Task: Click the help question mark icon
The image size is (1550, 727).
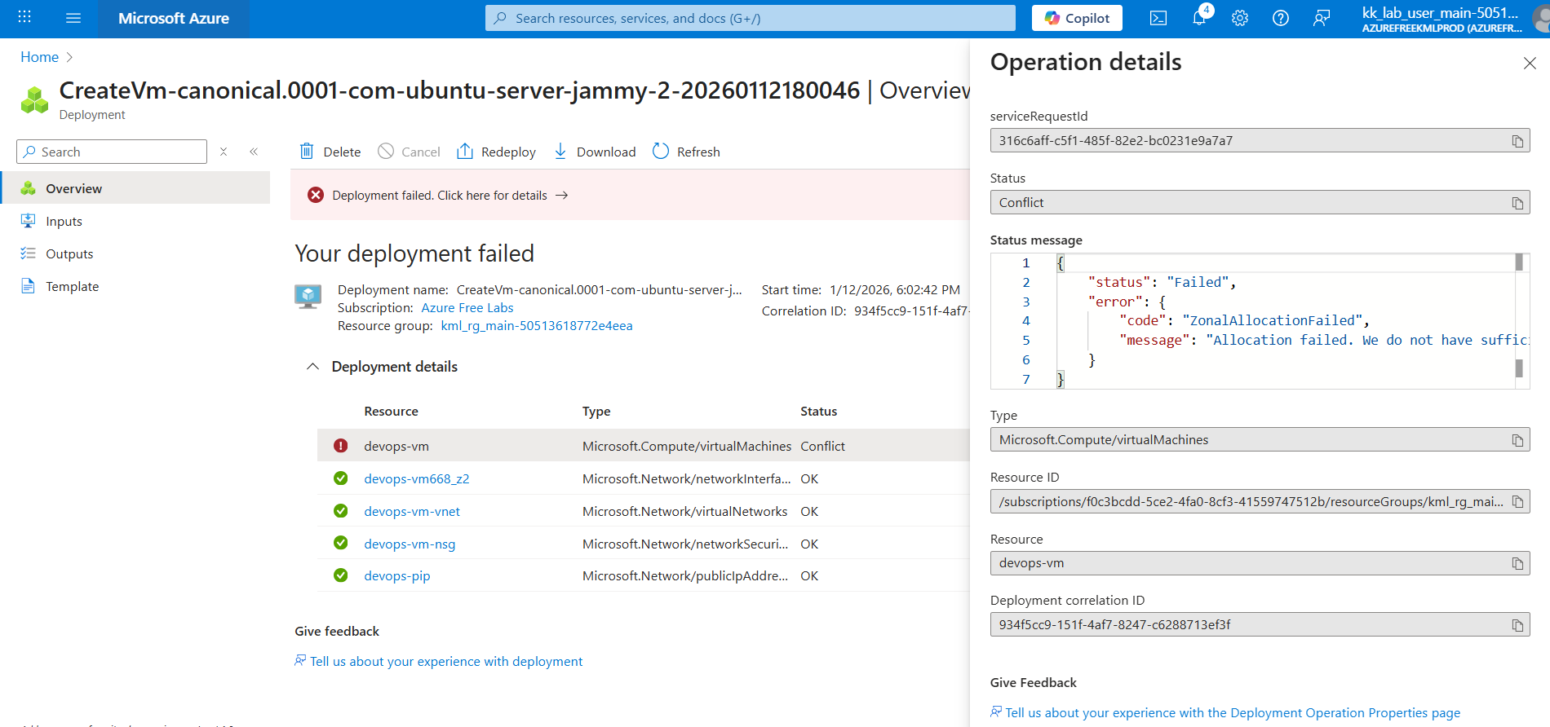Action: click(x=1281, y=18)
